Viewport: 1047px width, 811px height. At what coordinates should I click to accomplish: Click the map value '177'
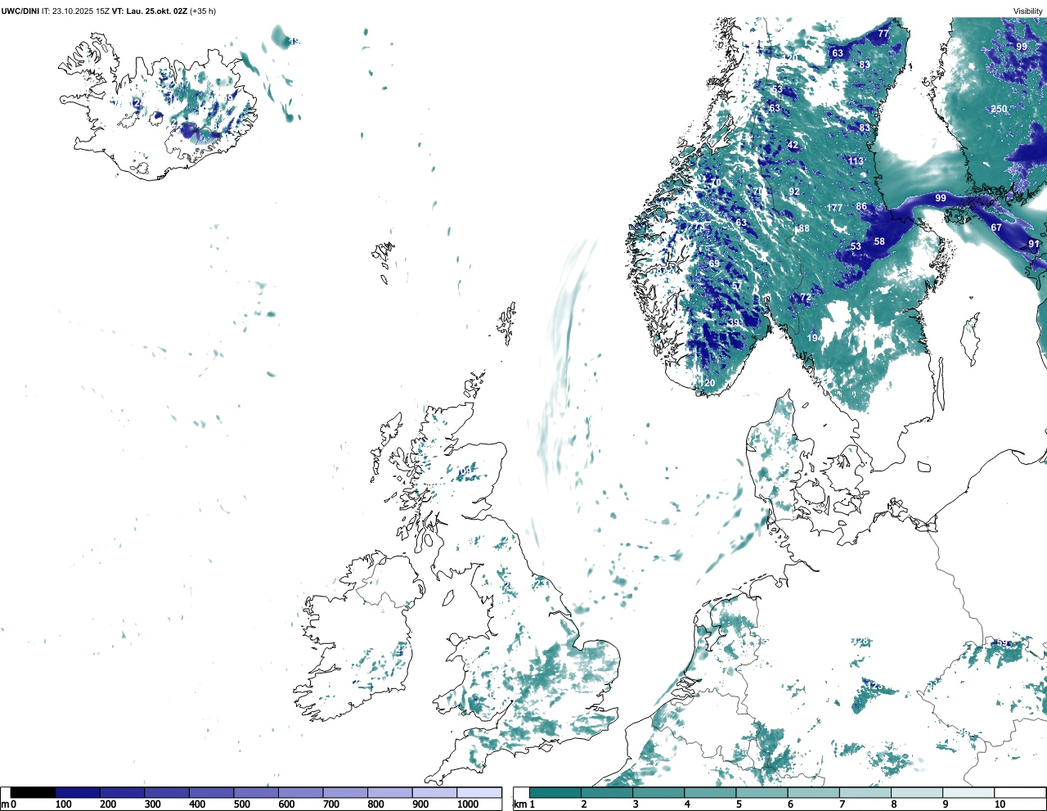click(834, 208)
